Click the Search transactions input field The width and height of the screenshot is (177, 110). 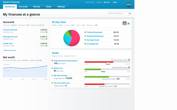click(x=118, y=13)
